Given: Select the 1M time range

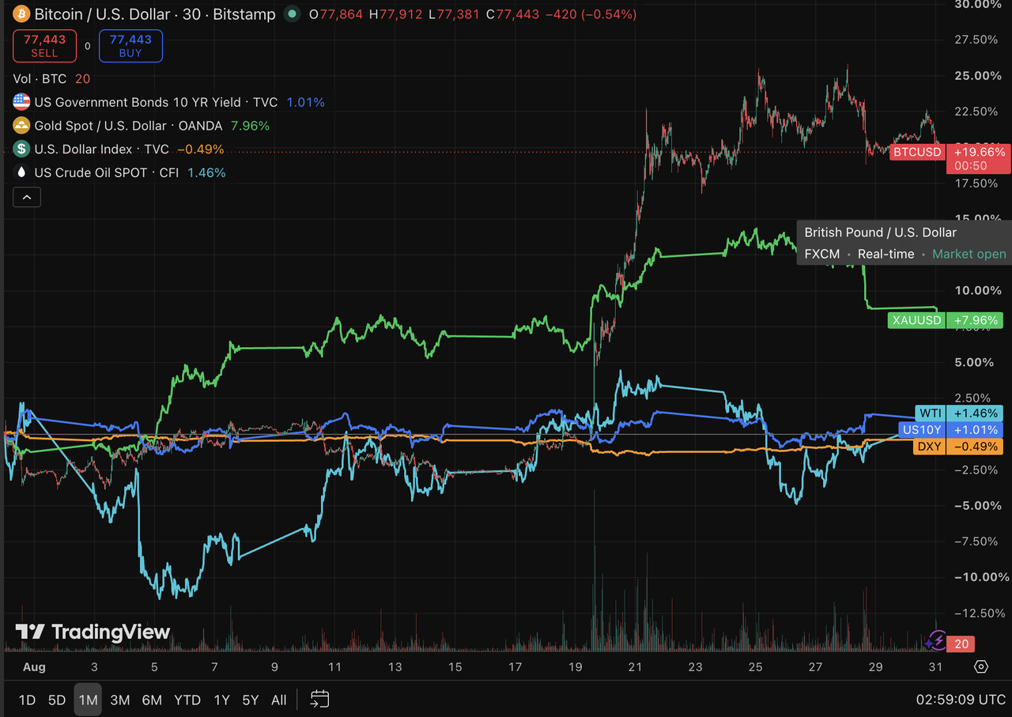Looking at the screenshot, I should pyautogui.click(x=88, y=700).
